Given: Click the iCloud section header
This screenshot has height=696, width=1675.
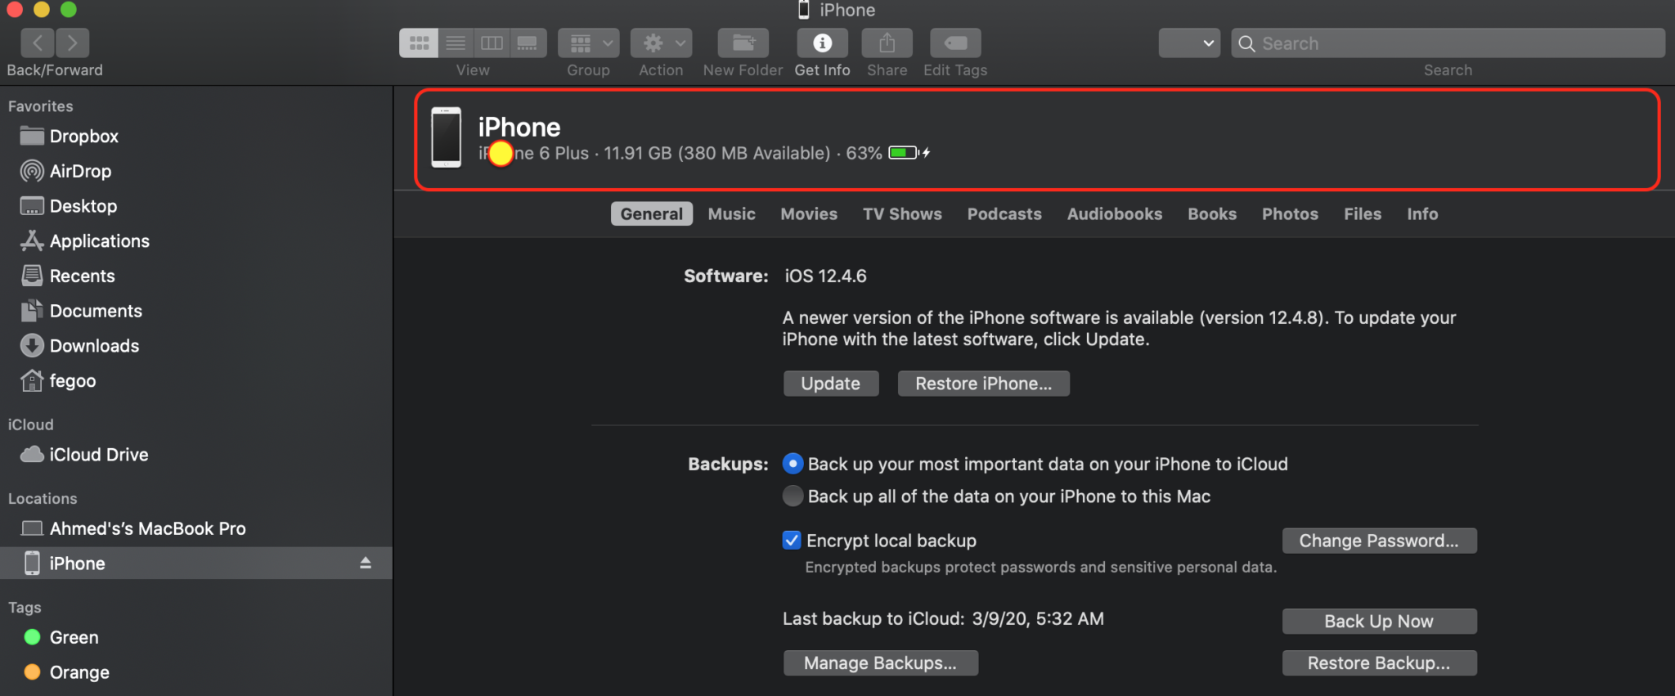Looking at the screenshot, I should click(x=30, y=424).
